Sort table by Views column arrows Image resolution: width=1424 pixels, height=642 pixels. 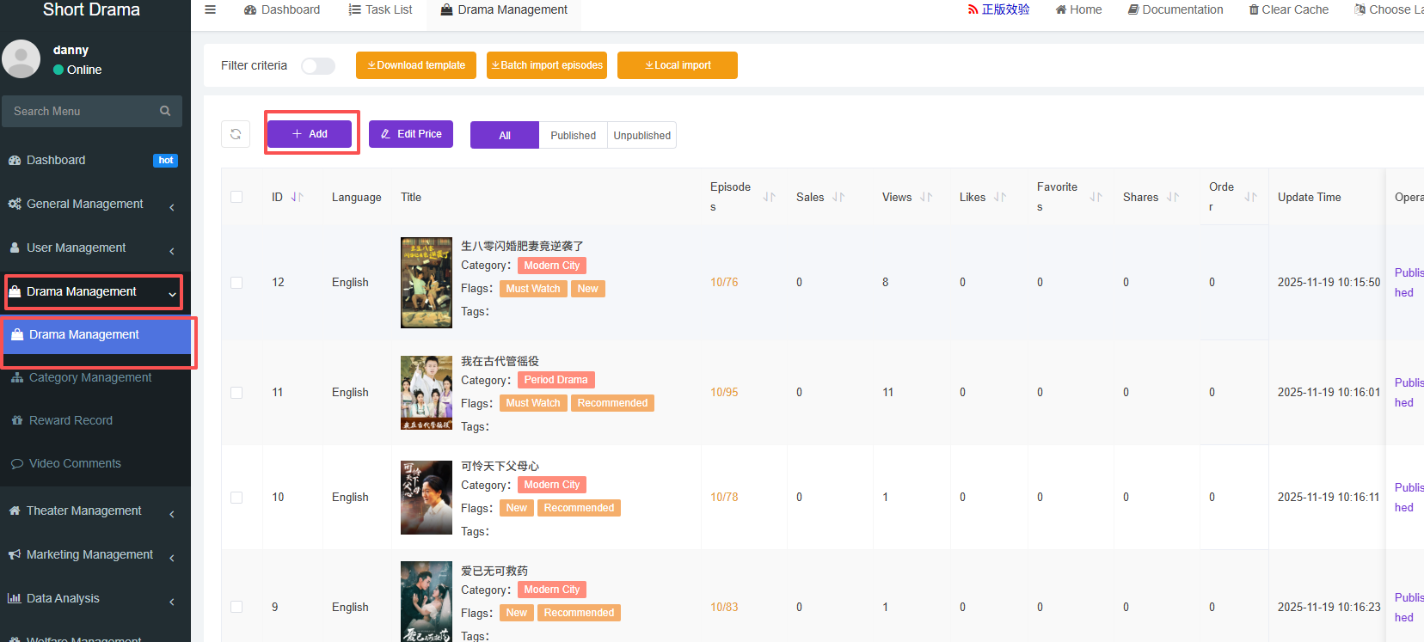tap(926, 197)
